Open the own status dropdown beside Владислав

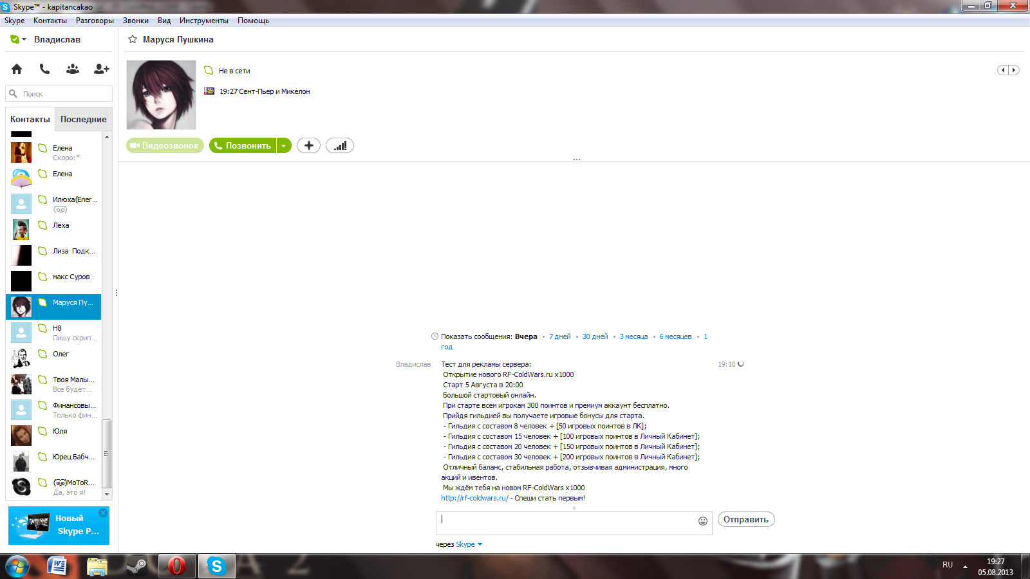coord(18,39)
